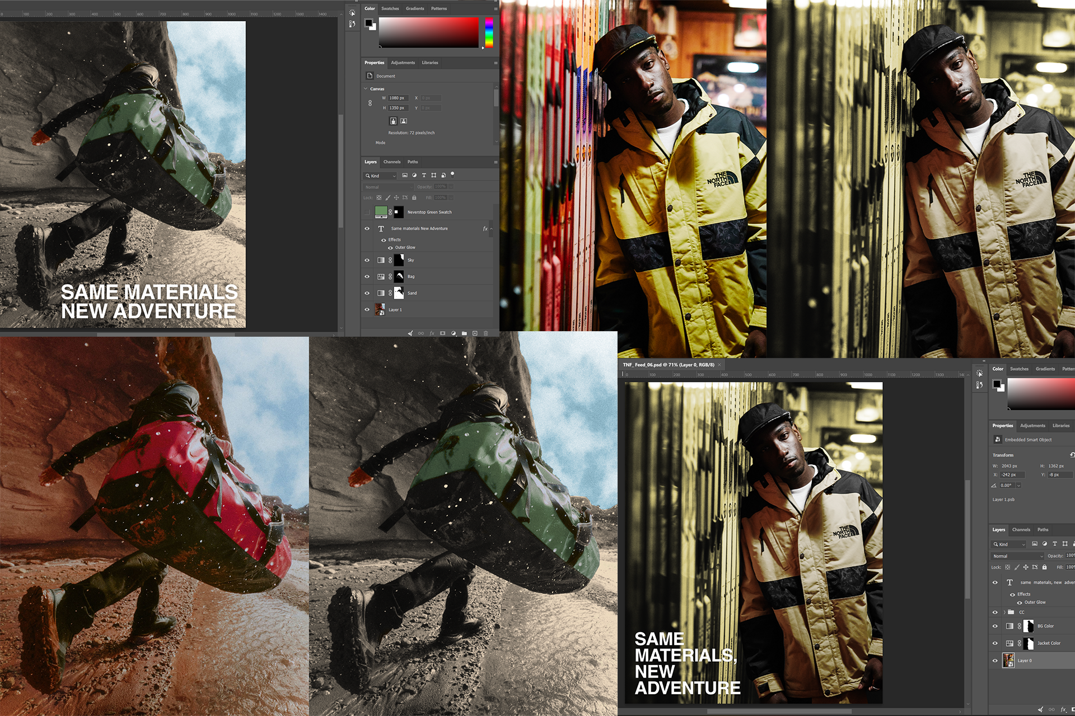Click the lock position icon in the TNF_Feed_06 Layers panel

(1026, 567)
